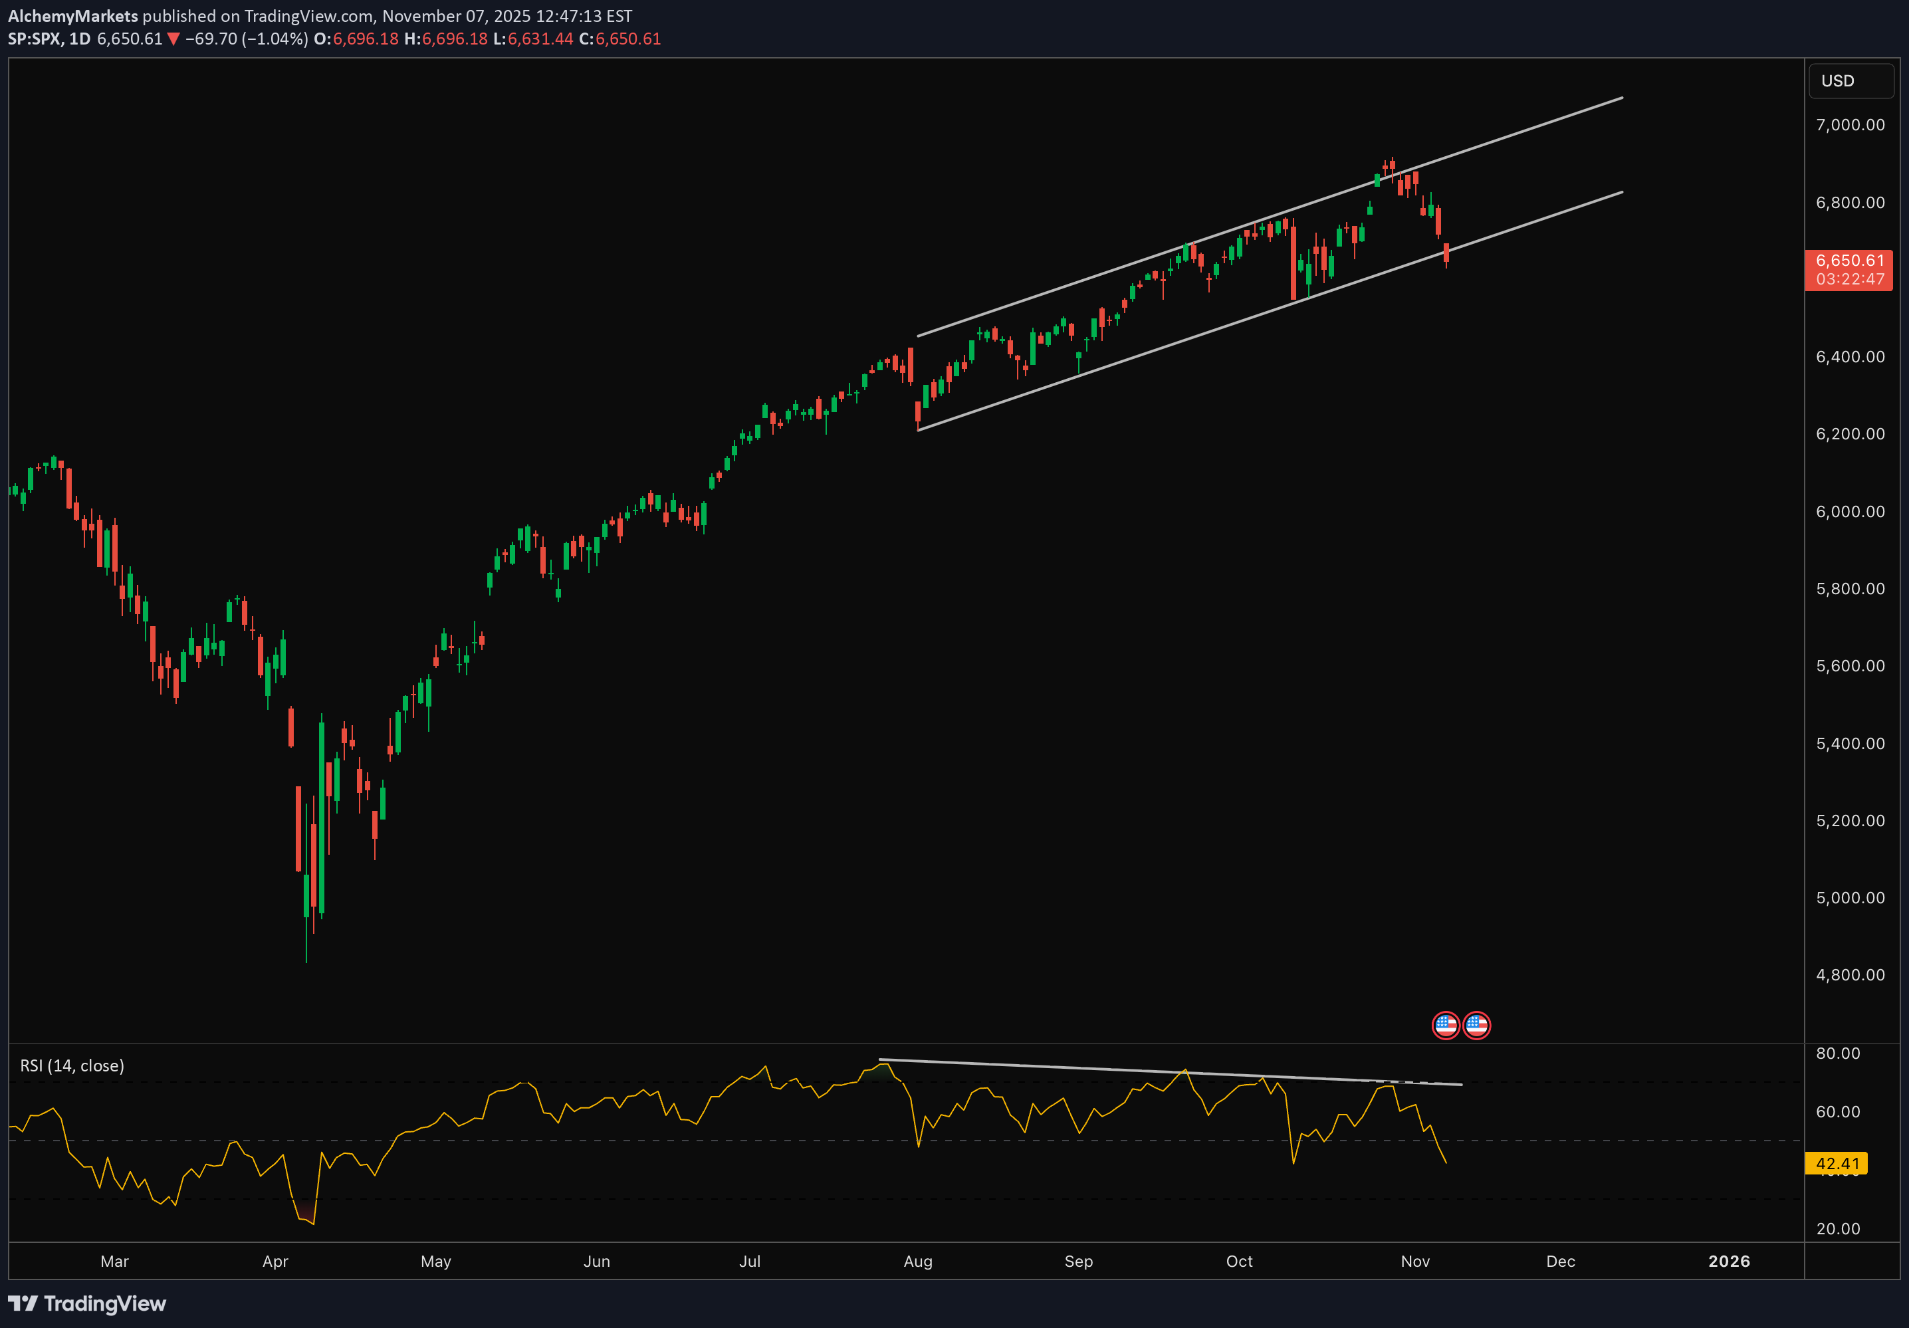The image size is (1909, 1328).
Task: Click the 80.00 RSI scale label
Action: (1837, 1053)
